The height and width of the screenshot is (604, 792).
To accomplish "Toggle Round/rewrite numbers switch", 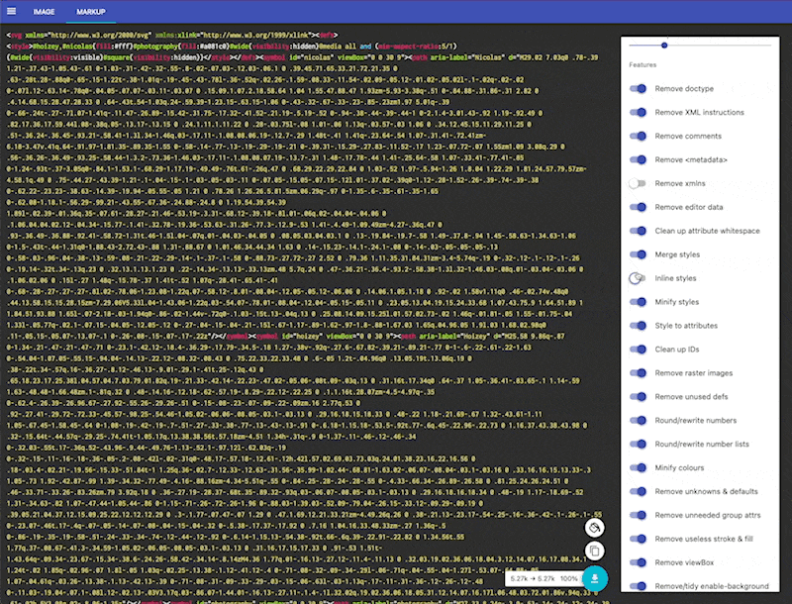I will pos(638,421).
